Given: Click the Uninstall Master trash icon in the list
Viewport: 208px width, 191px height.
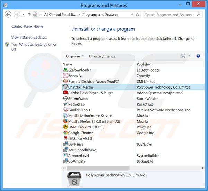Looking at the screenshot, I should [x=65, y=87].
